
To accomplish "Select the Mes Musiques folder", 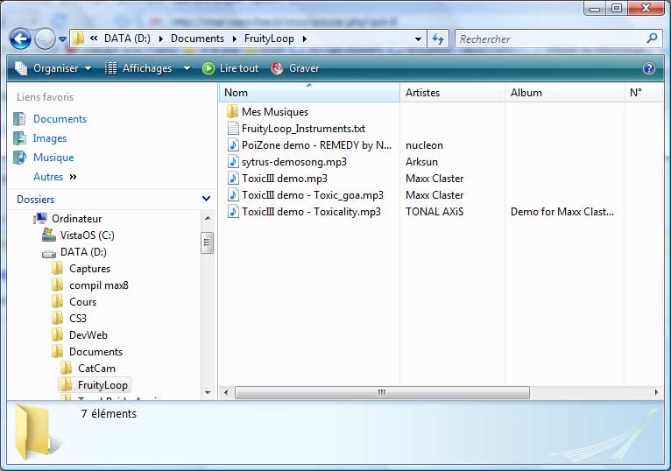I will 275,112.
